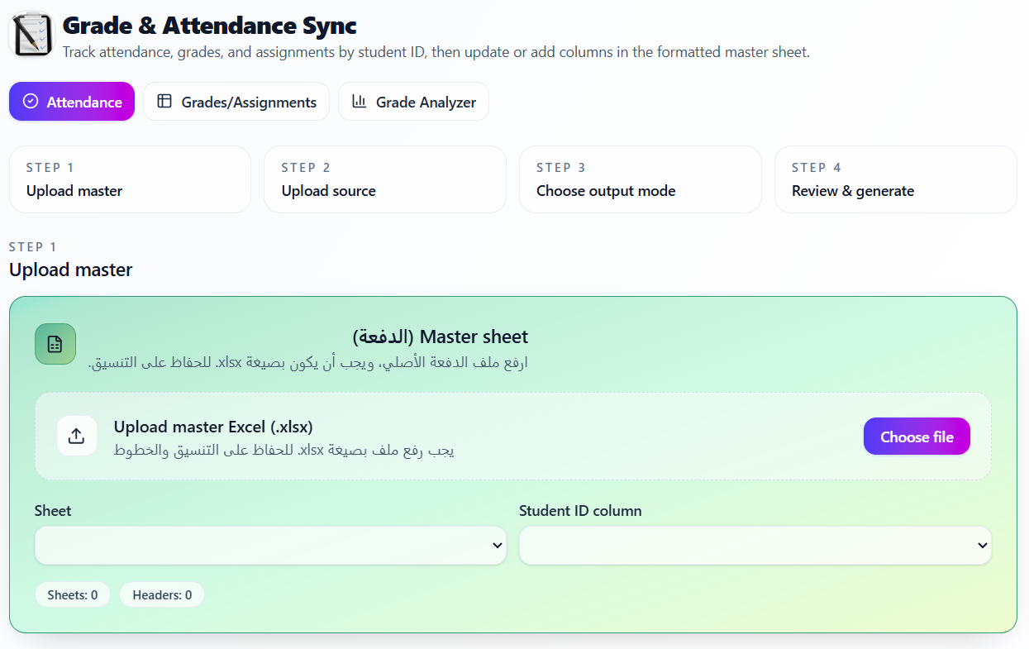Click the Upload master Excel (.xlsx) label
The image size is (1029, 649).
click(213, 427)
